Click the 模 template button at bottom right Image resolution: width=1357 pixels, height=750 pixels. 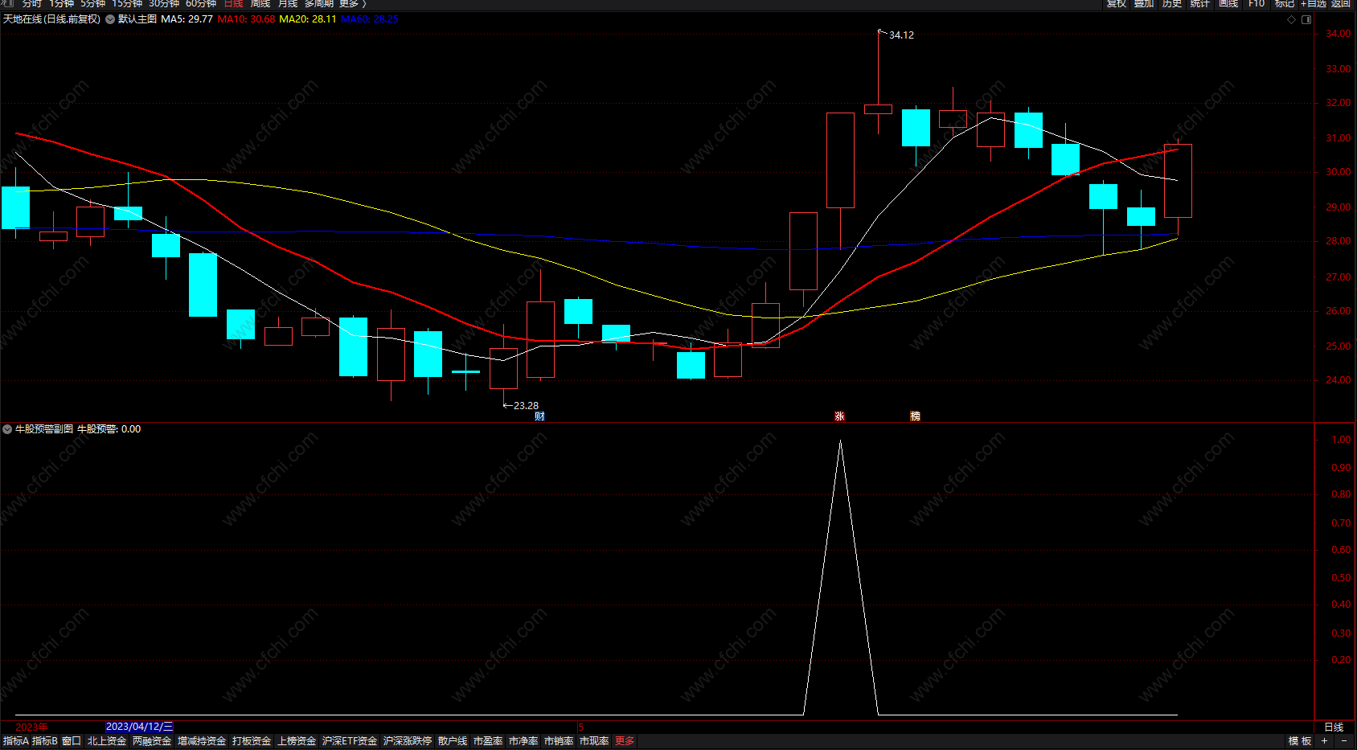(1293, 741)
